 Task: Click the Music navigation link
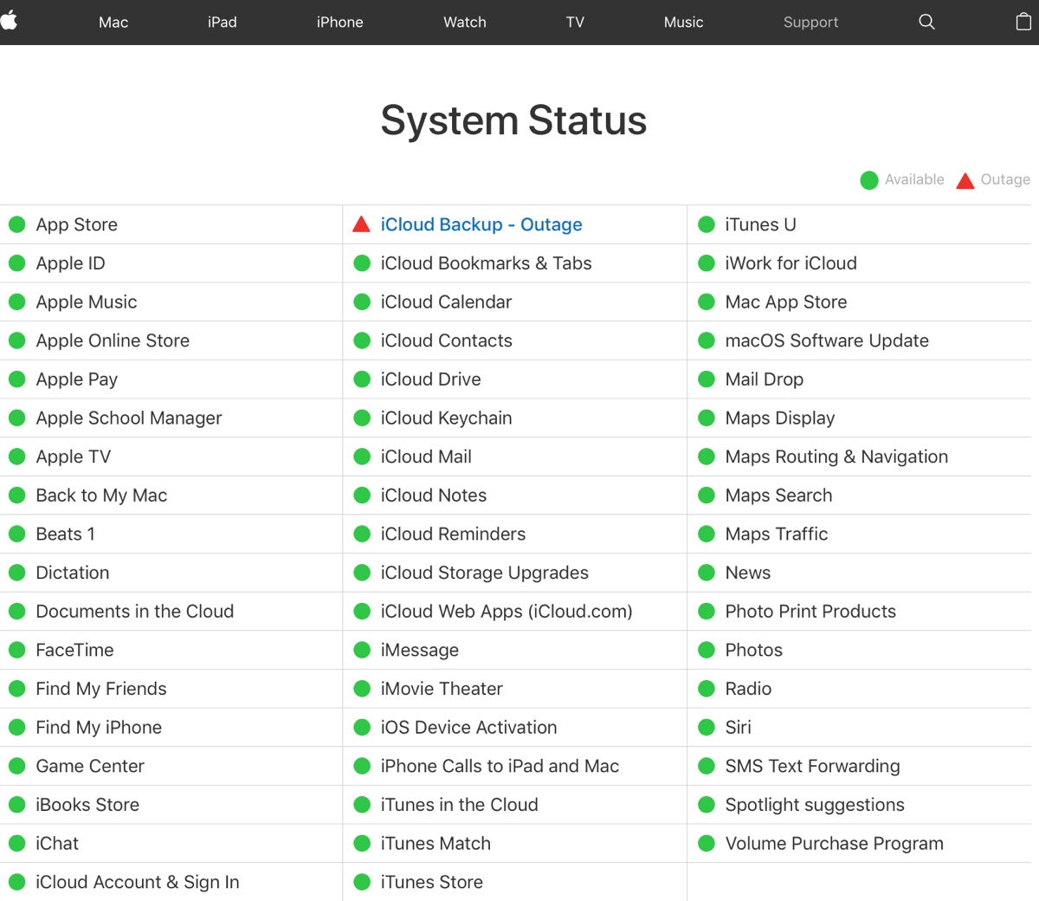pyautogui.click(x=683, y=23)
